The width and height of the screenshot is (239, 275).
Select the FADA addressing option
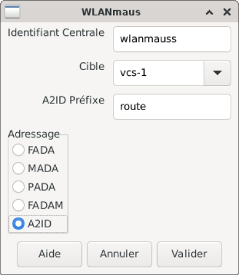tap(33, 150)
